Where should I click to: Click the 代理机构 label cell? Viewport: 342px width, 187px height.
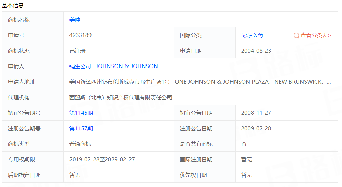33,97
